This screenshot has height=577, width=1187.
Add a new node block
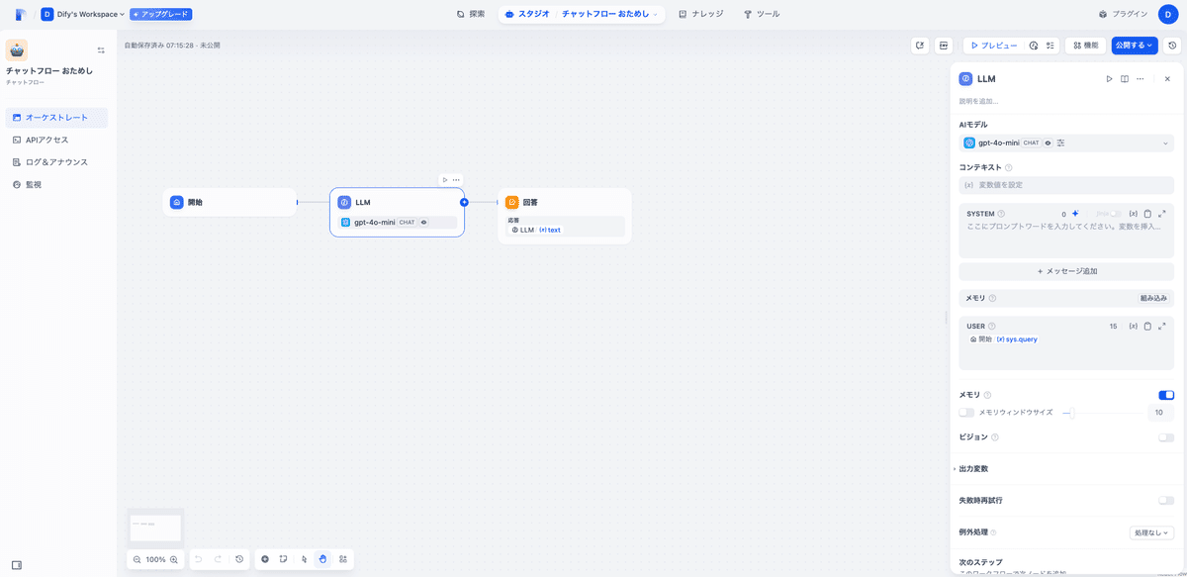pyautogui.click(x=265, y=559)
